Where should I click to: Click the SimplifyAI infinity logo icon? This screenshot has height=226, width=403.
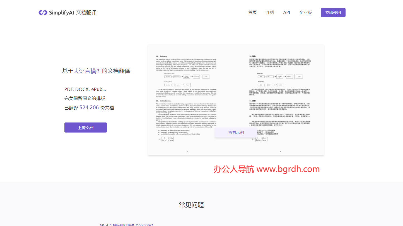[x=43, y=13]
